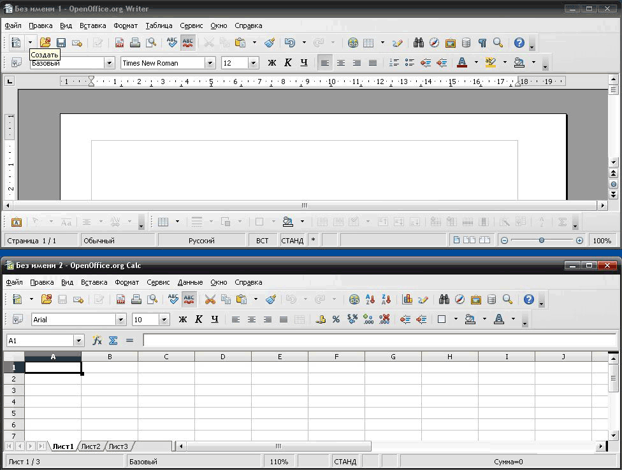Click the Sum sigma icon in Calc
The width and height of the screenshot is (622, 470).
113,341
